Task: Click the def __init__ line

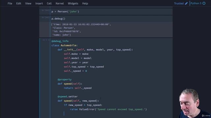Action: pos(95,49)
